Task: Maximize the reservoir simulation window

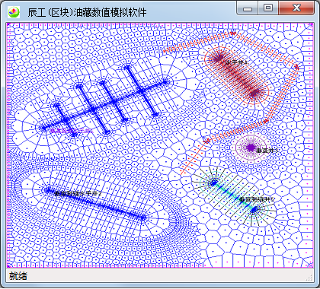Action: 268,8
